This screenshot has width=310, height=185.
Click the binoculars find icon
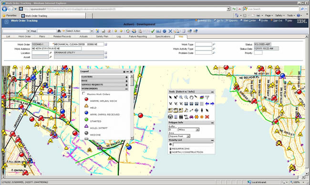[x=59, y=31]
